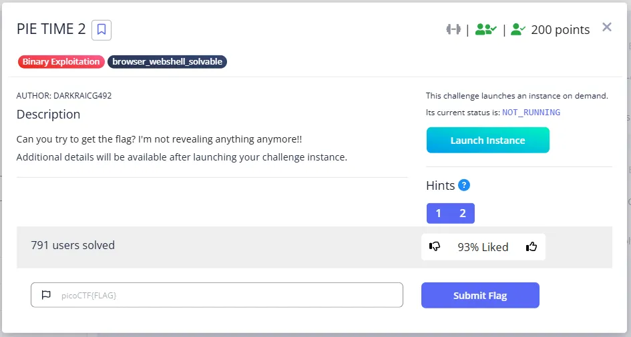
Task: Click the 200 points label
Action: click(x=560, y=30)
